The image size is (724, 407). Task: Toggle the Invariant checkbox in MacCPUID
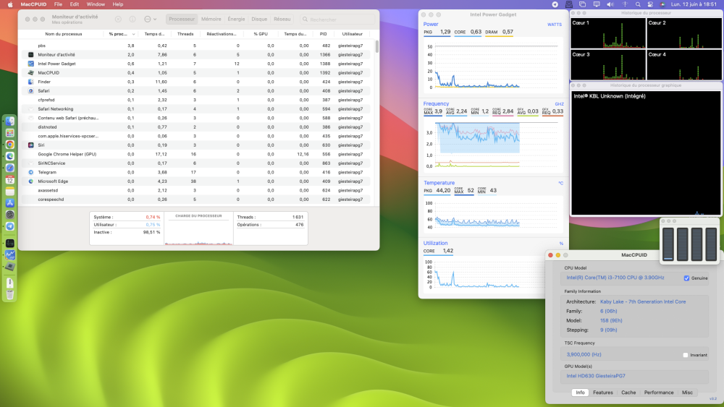tap(686, 355)
